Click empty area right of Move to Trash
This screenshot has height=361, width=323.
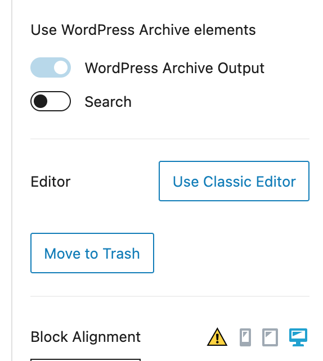tap(231, 253)
